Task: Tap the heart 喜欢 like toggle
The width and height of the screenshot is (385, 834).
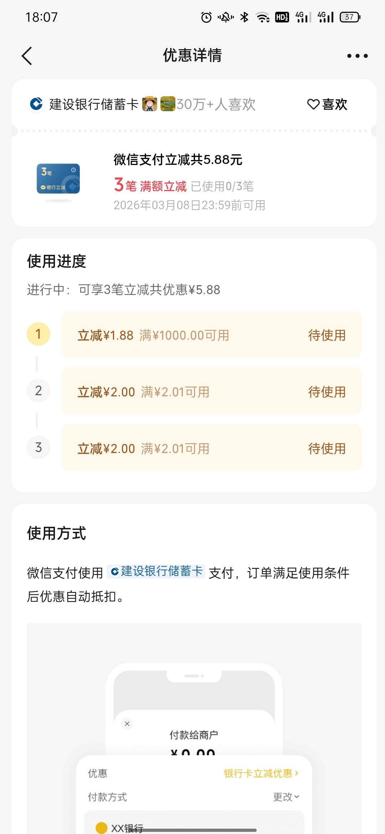Action: (327, 104)
